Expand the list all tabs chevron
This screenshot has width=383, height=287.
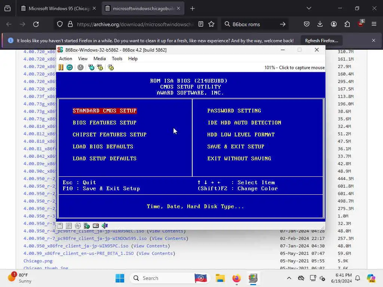pyautogui.click(x=309, y=9)
